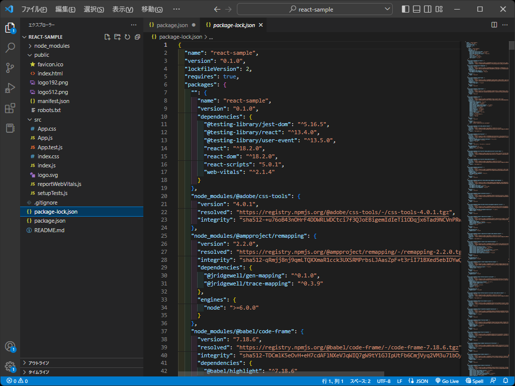Change language mode JSON in status bar

(x=422, y=381)
